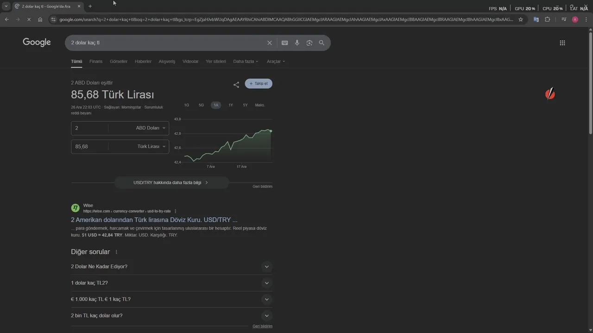Open the media control toolbar icon
593x333 pixels.
(x=564, y=19)
